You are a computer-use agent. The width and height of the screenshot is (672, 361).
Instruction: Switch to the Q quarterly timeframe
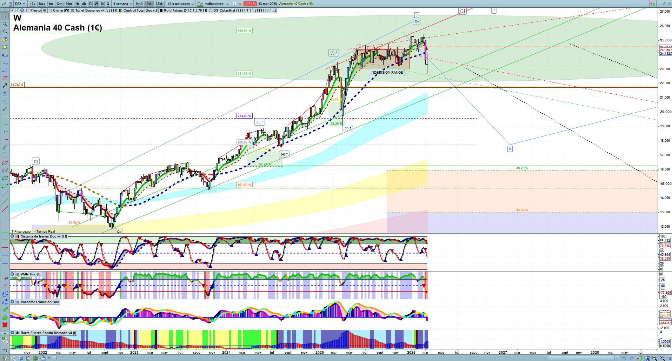click(x=108, y=4)
